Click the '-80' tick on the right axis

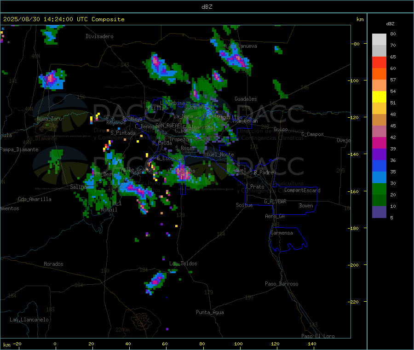pyautogui.click(x=355, y=44)
